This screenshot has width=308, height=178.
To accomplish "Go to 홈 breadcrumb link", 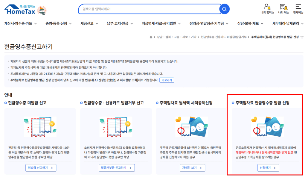I will (151, 37).
